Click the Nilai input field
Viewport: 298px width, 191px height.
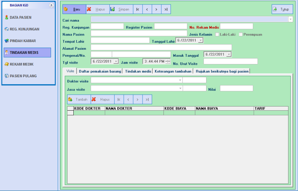tap(237, 88)
